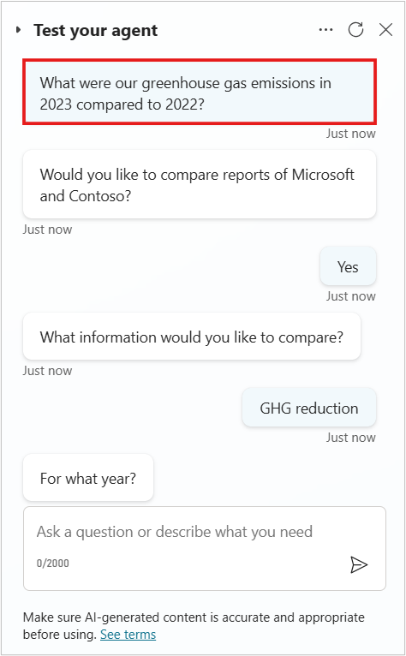Click the 0/2000 character counter
The height and width of the screenshot is (656, 406).
click(53, 564)
